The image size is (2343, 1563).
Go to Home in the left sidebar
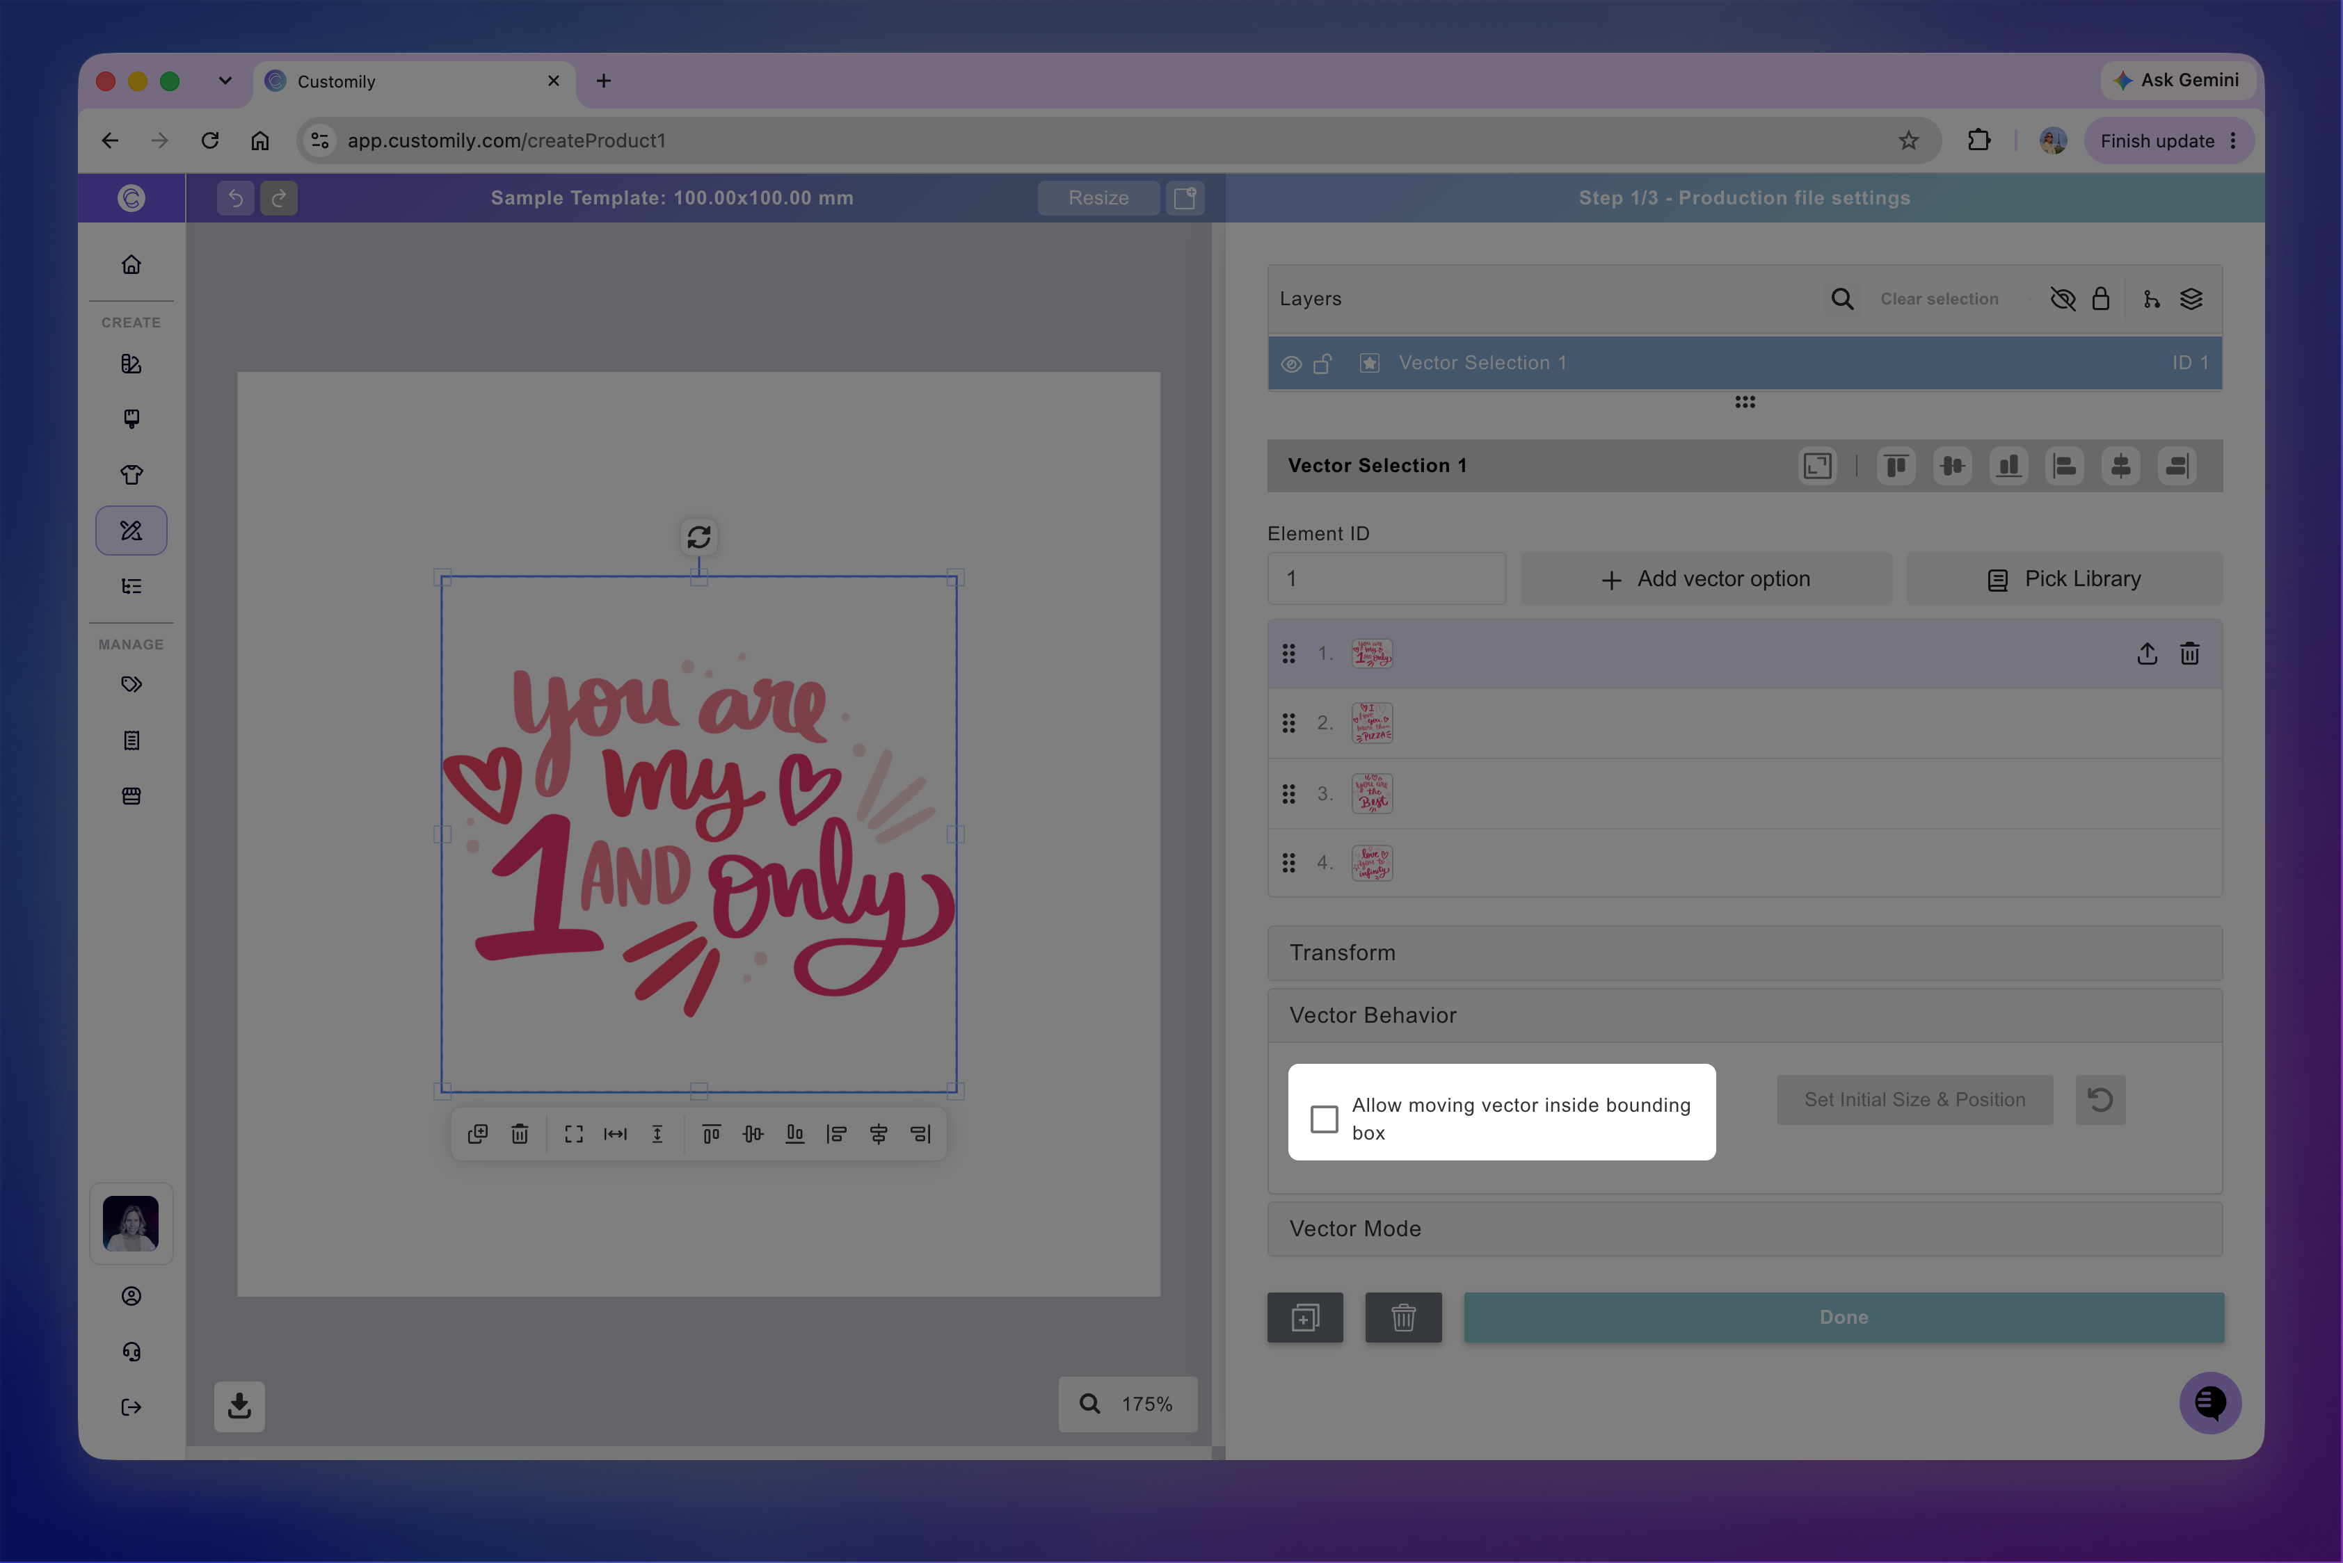click(x=131, y=265)
